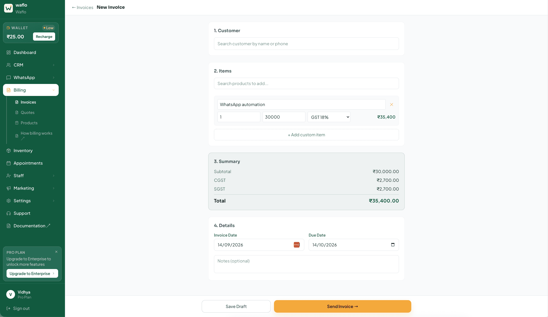Open Quotes in the Billing submenu

[28, 112]
